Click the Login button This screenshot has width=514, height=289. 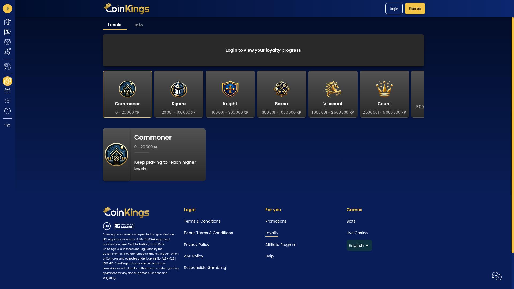394,8
